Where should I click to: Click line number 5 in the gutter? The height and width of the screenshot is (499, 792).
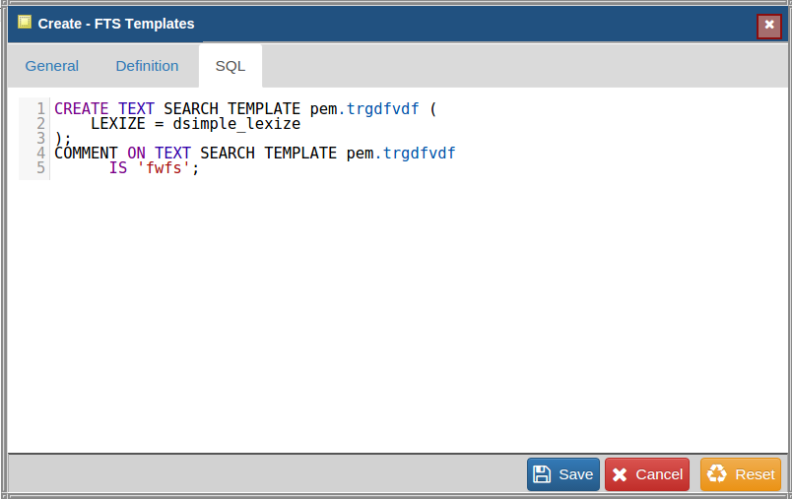tap(40, 168)
